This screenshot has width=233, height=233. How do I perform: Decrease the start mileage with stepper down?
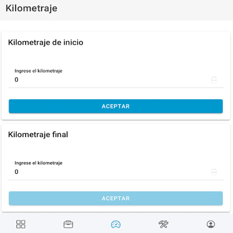click(214, 82)
